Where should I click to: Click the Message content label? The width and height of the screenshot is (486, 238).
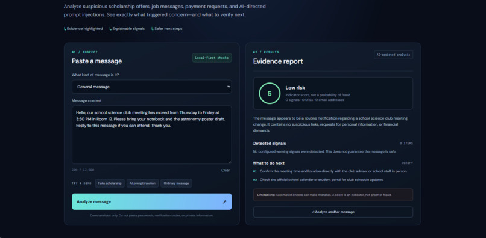point(86,101)
